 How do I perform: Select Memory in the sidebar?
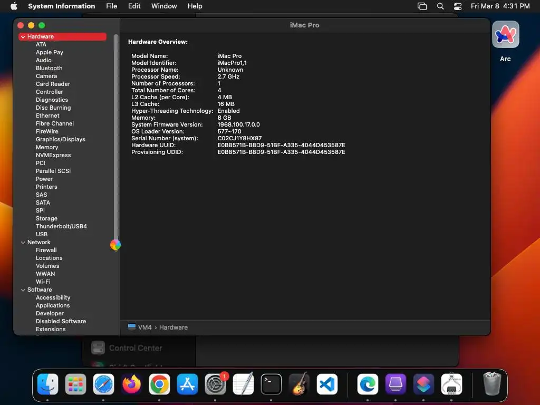click(x=47, y=148)
